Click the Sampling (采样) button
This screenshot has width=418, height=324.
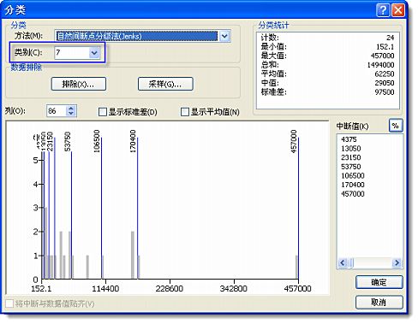coord(165,84)
